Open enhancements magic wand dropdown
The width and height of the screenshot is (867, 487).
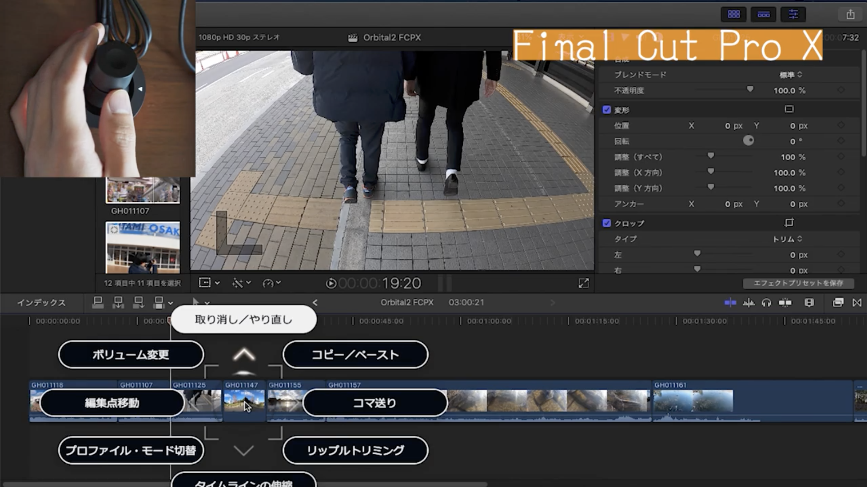(241, 283)
